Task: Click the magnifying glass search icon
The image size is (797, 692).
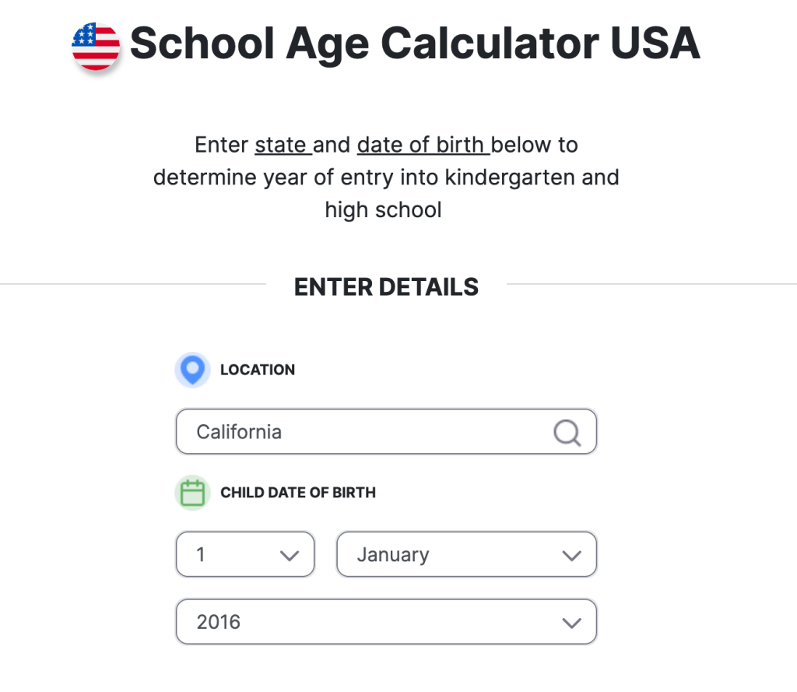Action: click(566, 433)
